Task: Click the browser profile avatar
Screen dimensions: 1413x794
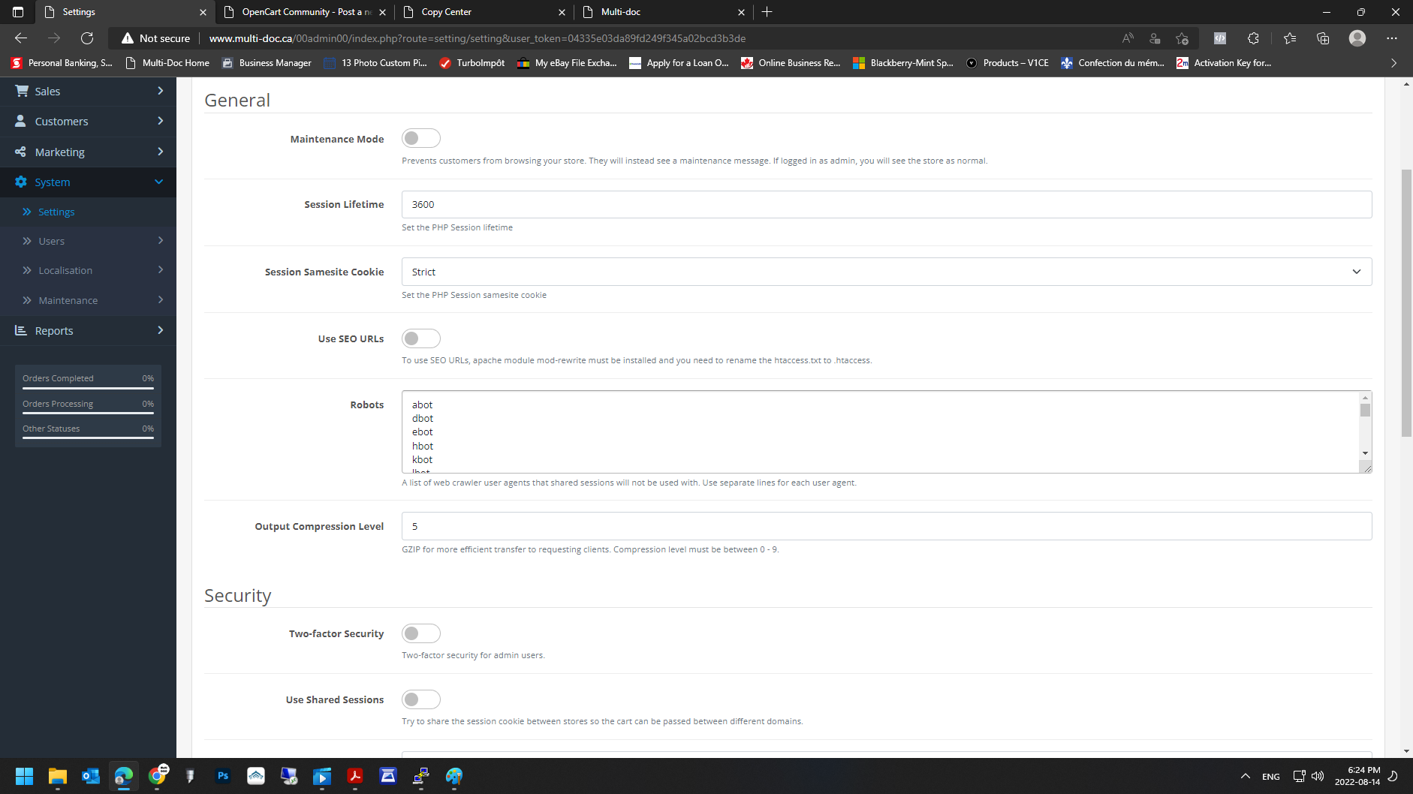Action: (x=1357, y=38)
